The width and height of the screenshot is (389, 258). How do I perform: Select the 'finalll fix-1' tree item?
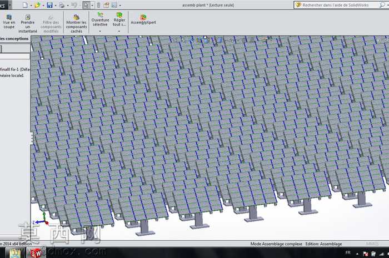click(x=14, y=69)
